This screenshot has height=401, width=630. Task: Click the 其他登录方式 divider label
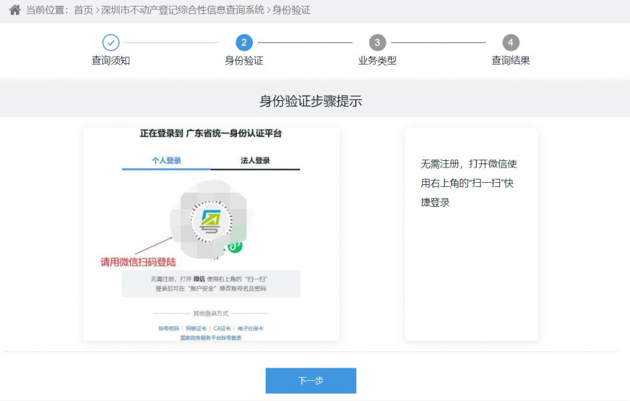point(210,314)
